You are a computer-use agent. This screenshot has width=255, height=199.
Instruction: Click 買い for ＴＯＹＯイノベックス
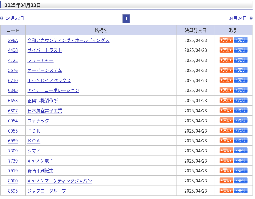tap(226, 80)
